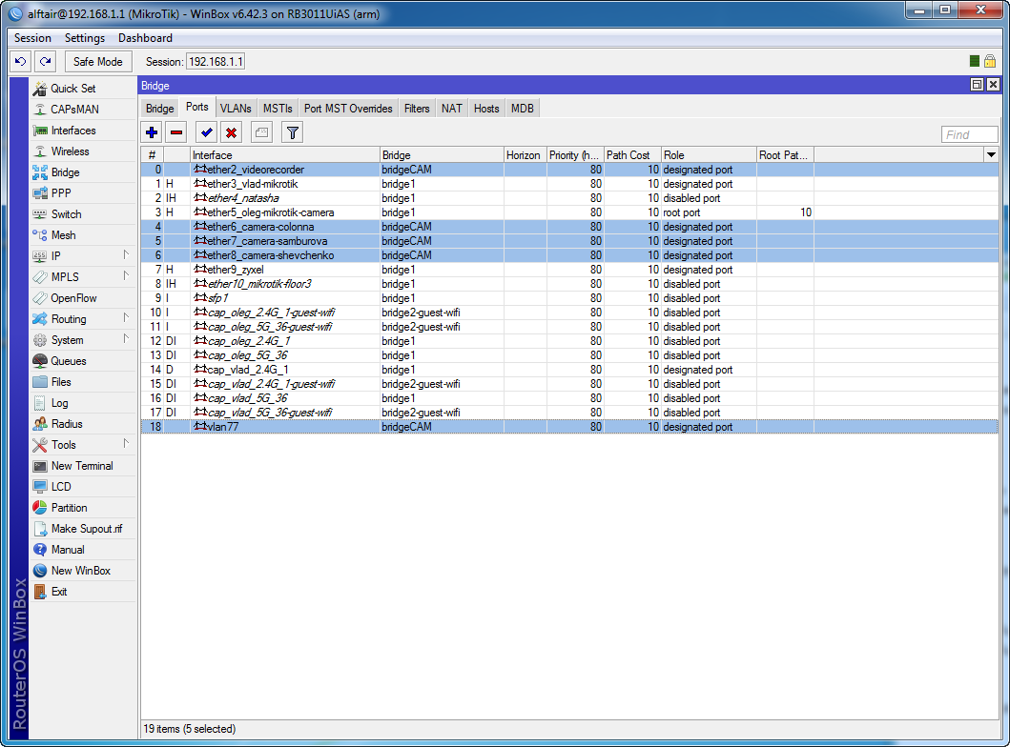The height and width of the screenshot is (747, 1010).
Task: Switch to the Bridge tab
Action: click(x=159, y=108)
